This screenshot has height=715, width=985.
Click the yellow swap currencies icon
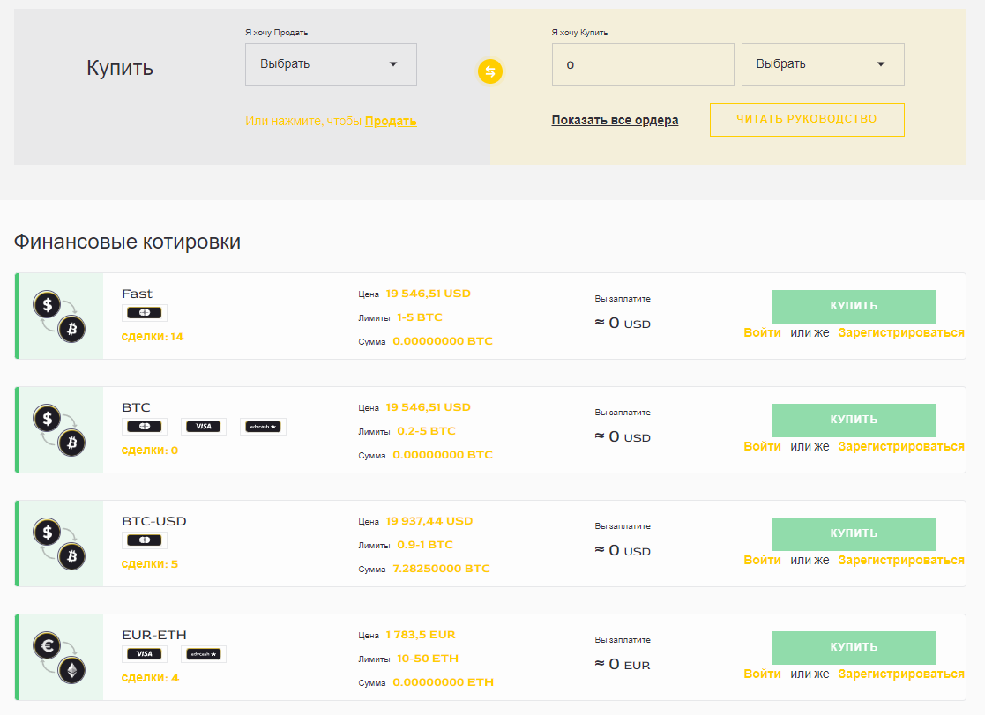pyautogui.click(x=490, y=71)
